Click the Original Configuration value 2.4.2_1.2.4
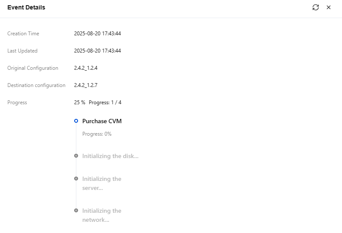Screen dimensions: 342x233 coord(86,68)
